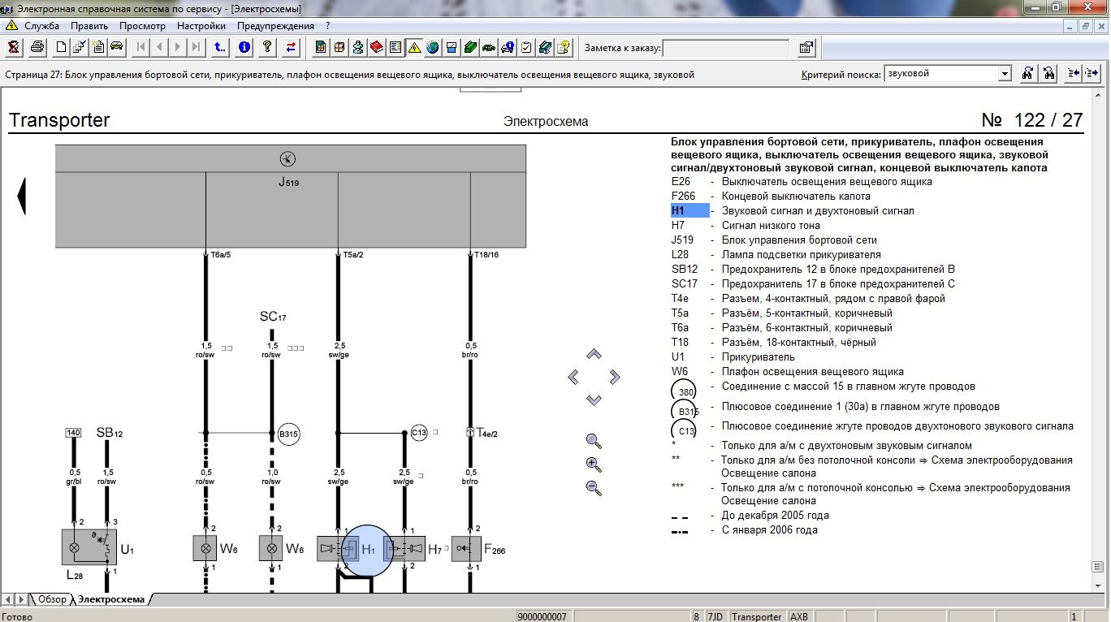The image size is (1111, 622).
Task: Select the Электросхема tab
Action: (x=111, y=599)
